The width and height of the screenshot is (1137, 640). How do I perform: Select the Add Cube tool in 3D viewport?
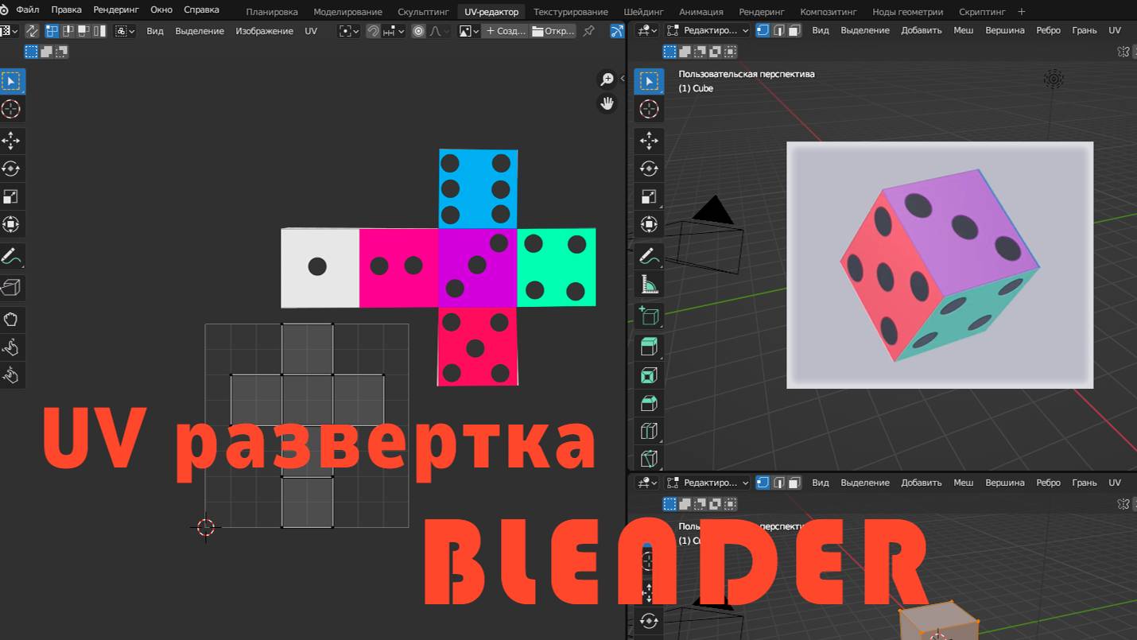click(x=649, y=316)
